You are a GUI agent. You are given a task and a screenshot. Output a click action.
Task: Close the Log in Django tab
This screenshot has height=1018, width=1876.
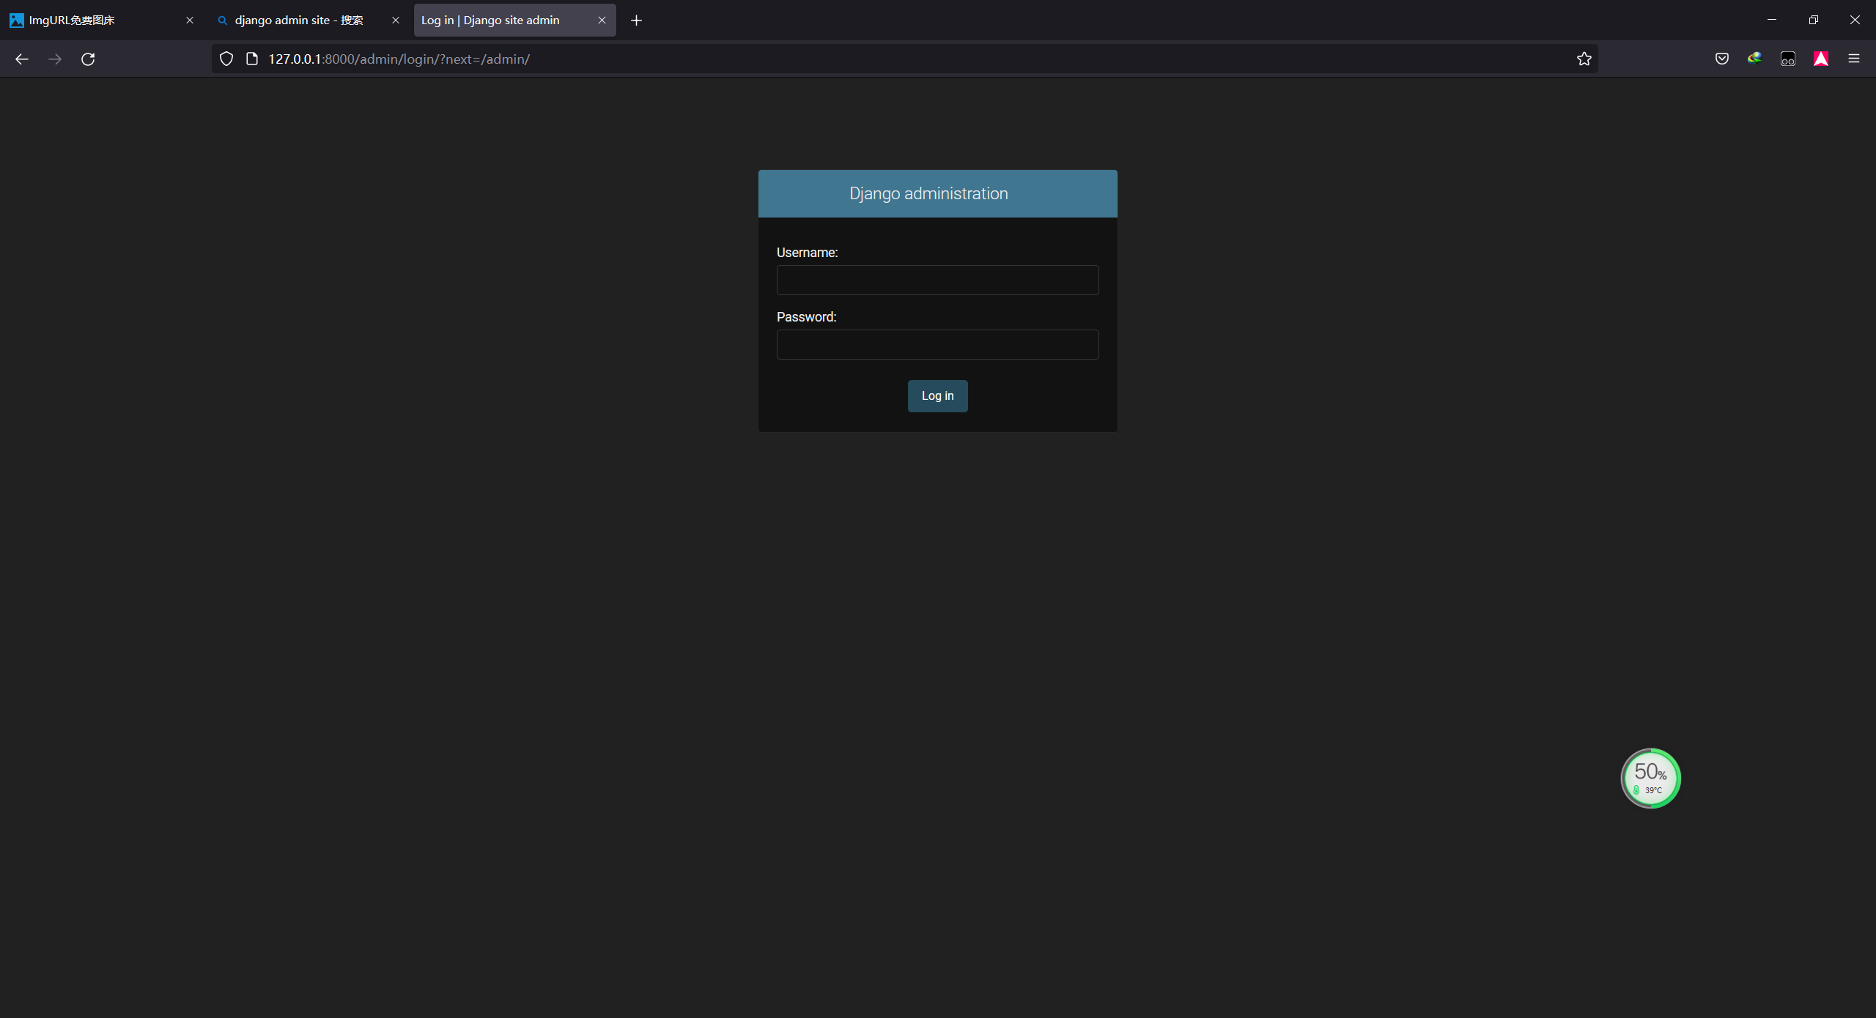[602, 21]
